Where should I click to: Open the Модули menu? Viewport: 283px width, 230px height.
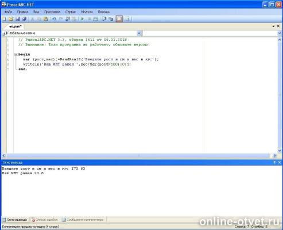click(x=87, y=12)
